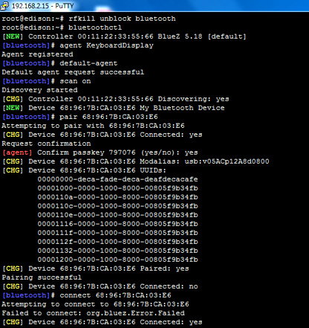Click the default-agent command text

click(x=88, y=63)
